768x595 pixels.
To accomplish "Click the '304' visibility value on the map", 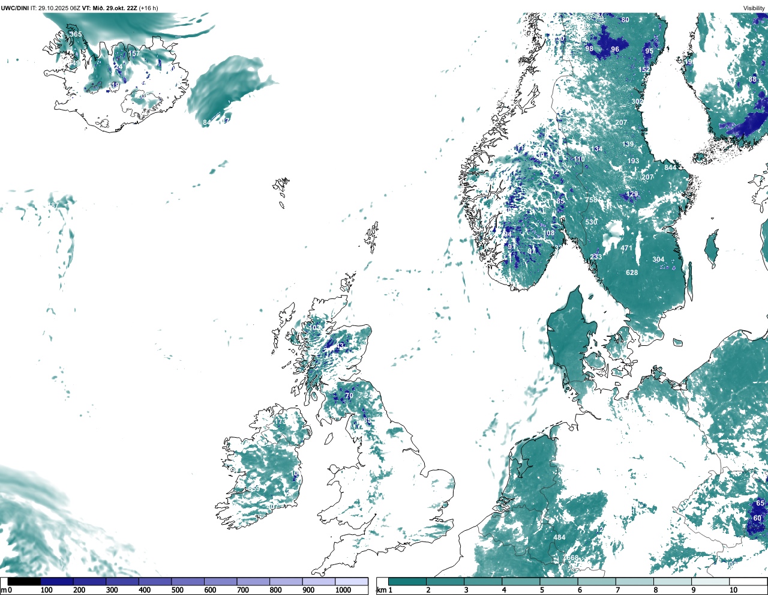I will coord(658,259).
